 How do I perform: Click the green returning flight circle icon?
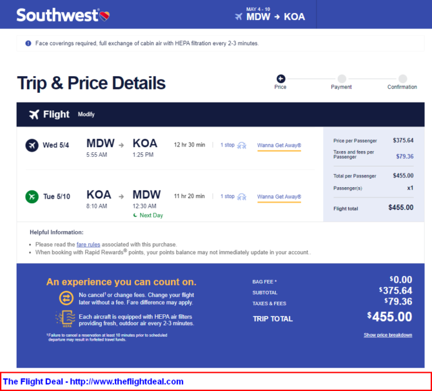point(32,197)
